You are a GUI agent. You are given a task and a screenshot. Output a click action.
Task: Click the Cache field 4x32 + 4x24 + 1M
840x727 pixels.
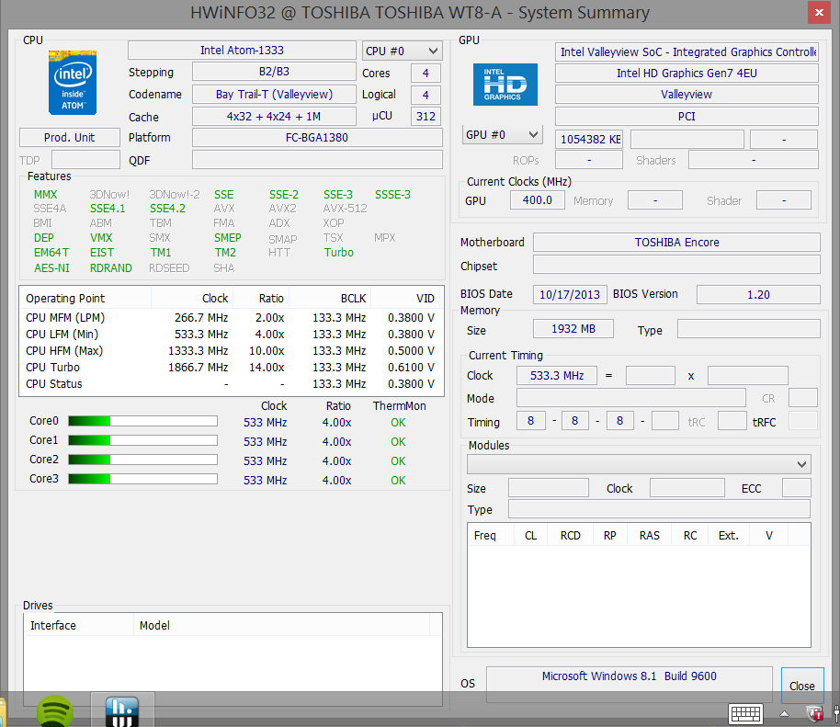(274, 116)
